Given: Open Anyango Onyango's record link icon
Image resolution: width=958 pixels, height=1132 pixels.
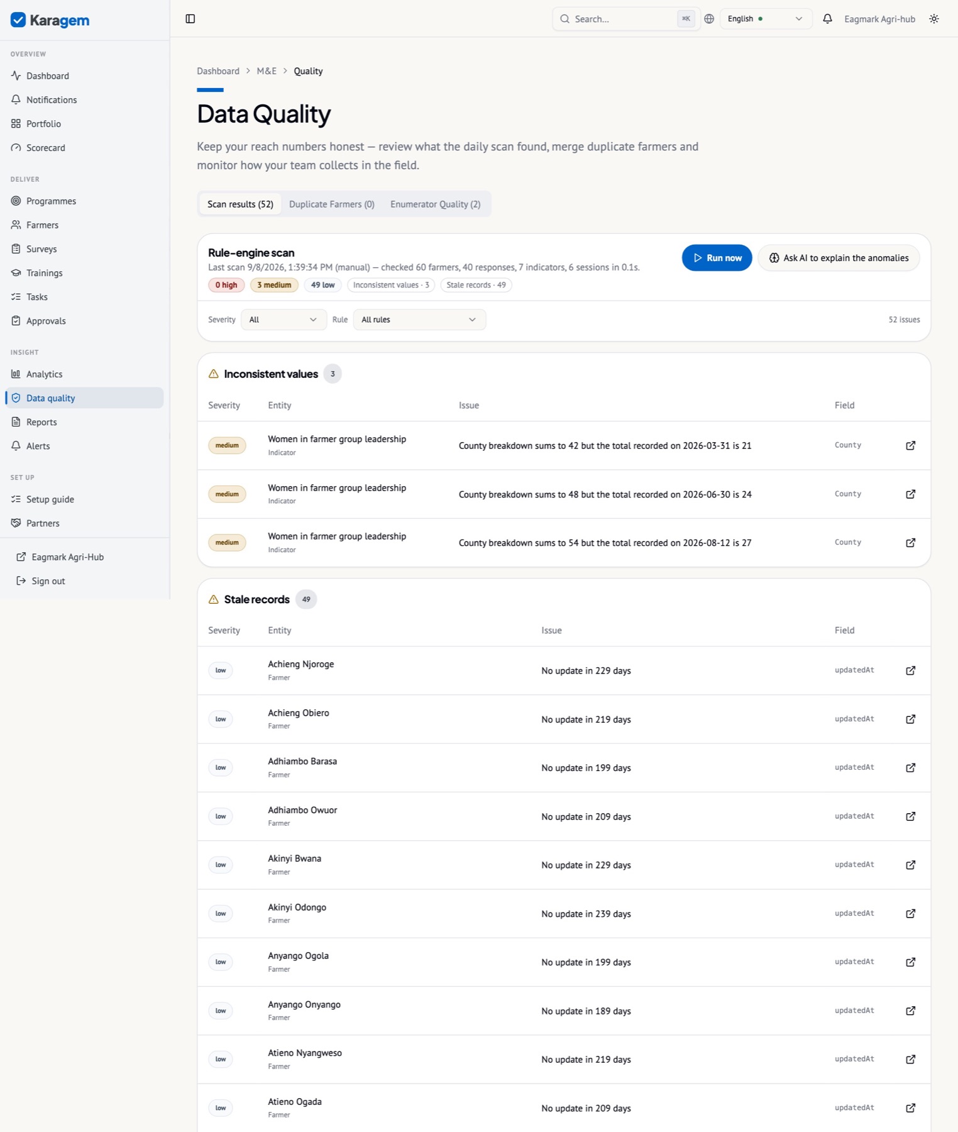Looking at the screenshot, I should pyautogui.click(x=910, y=1011).
